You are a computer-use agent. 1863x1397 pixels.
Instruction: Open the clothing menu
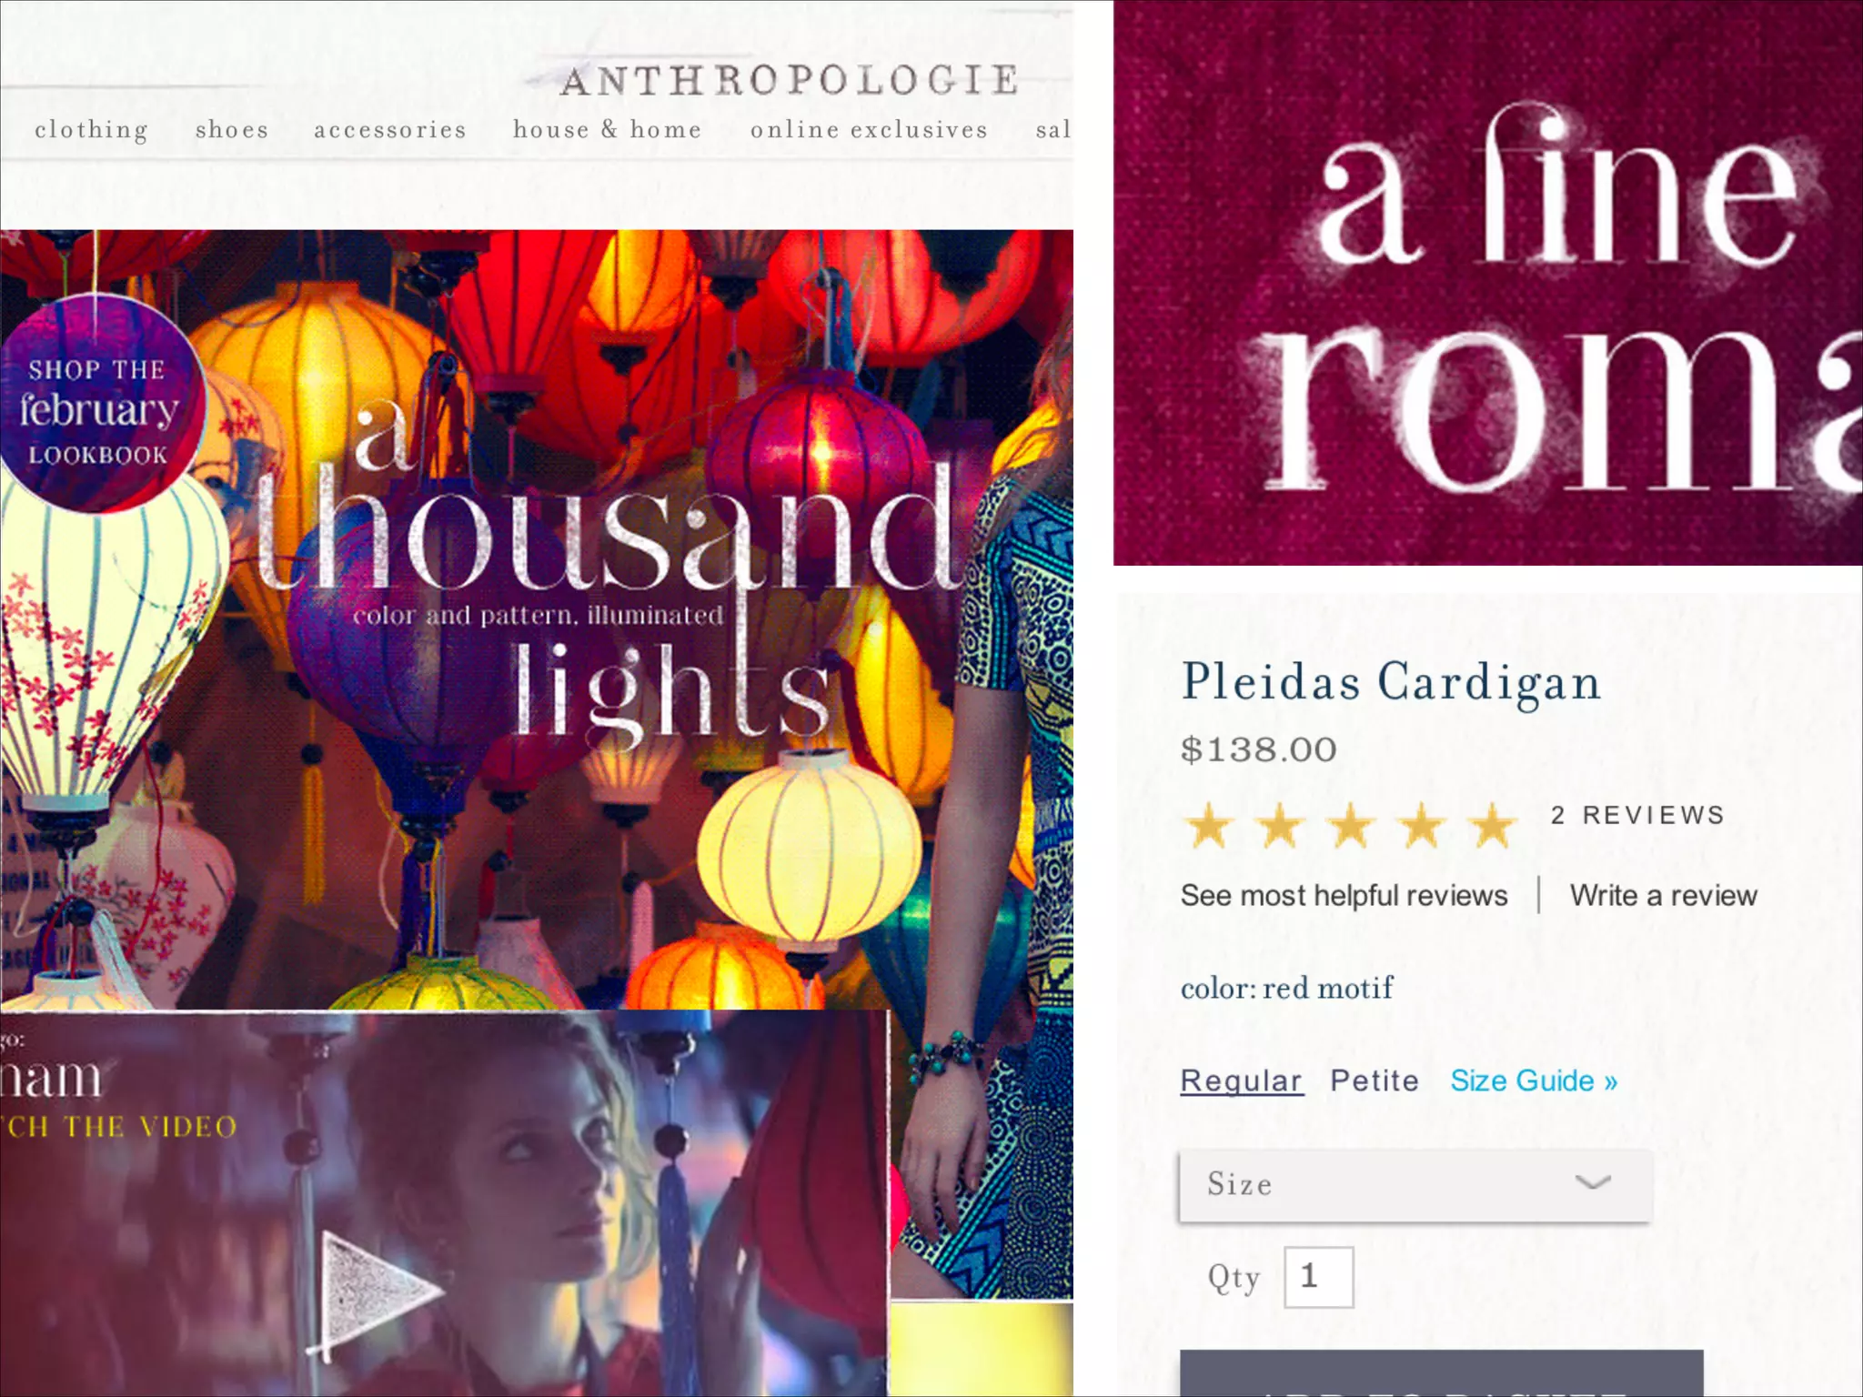pyautogui.click(x=91, y=130)
